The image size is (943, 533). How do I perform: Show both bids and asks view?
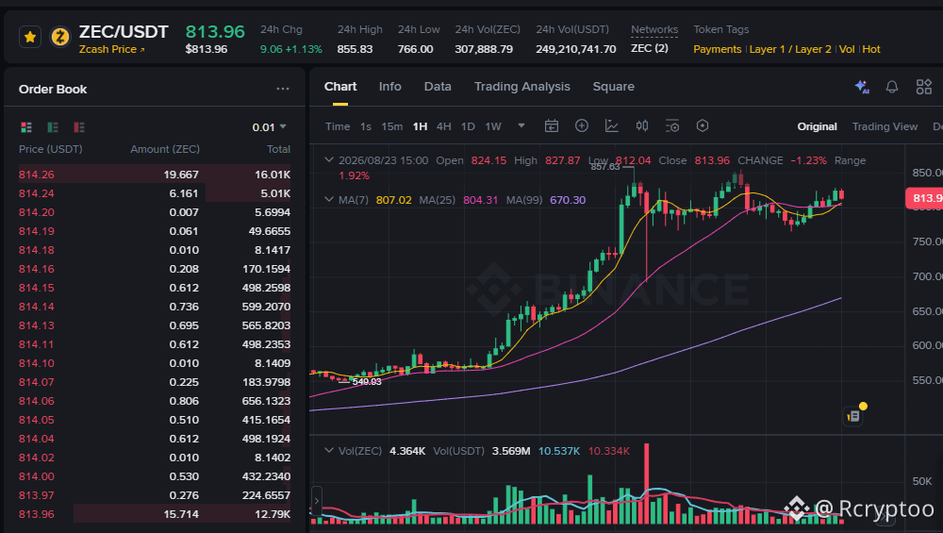point(25,127)
